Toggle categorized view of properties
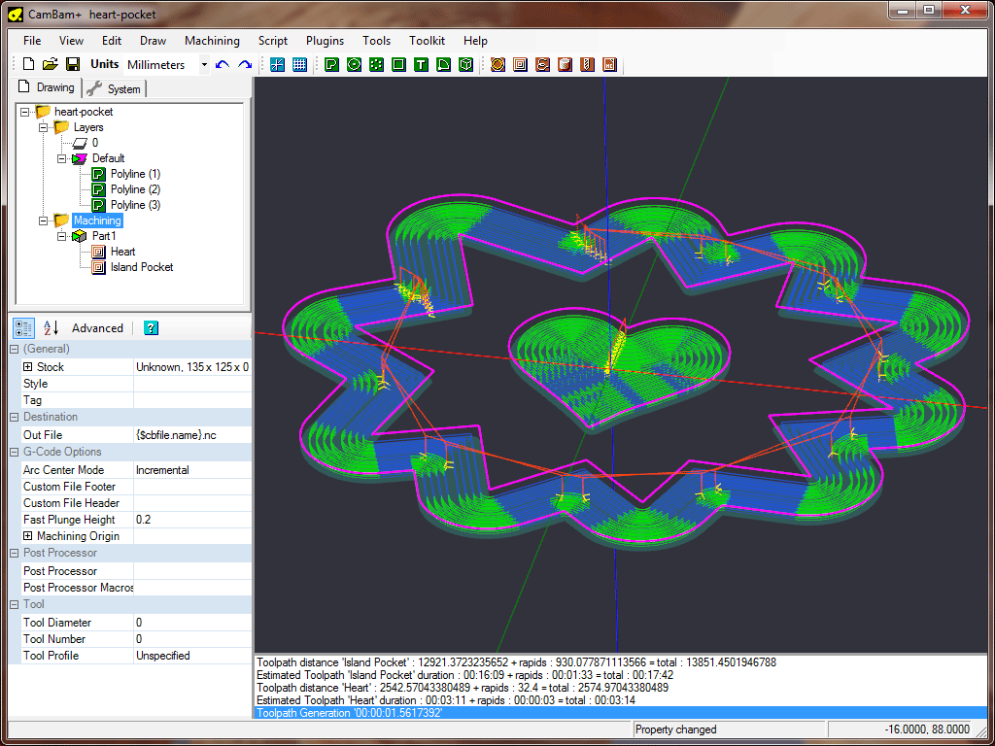995x746 pixels. pyautogui.click(x=24, y=328)
